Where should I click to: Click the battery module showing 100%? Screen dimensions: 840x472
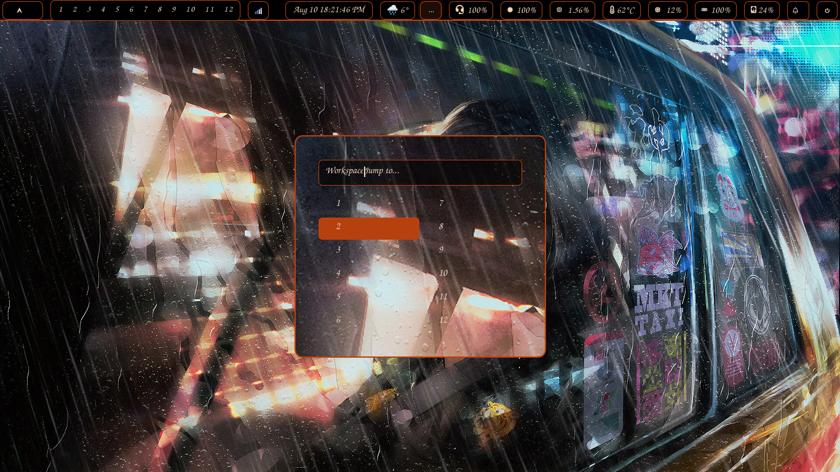point(716,10)
